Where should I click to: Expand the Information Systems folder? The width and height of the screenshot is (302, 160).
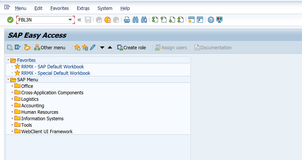click(x=12, y=118)
